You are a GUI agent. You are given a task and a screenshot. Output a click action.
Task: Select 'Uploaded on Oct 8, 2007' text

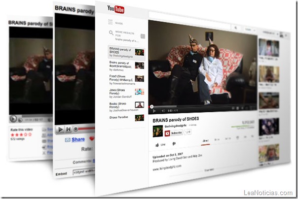168,155
